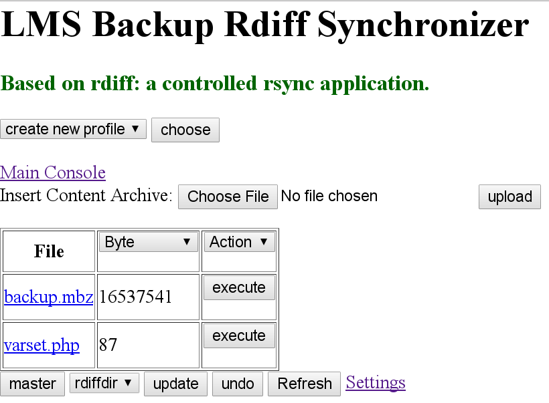Open the Main Console link
Image resolution: width=549 pixels, height=403 pixels.
pos(53,172)
